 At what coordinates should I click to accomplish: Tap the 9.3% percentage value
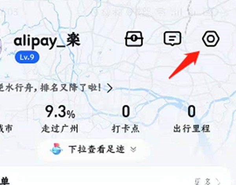point(60,111)
